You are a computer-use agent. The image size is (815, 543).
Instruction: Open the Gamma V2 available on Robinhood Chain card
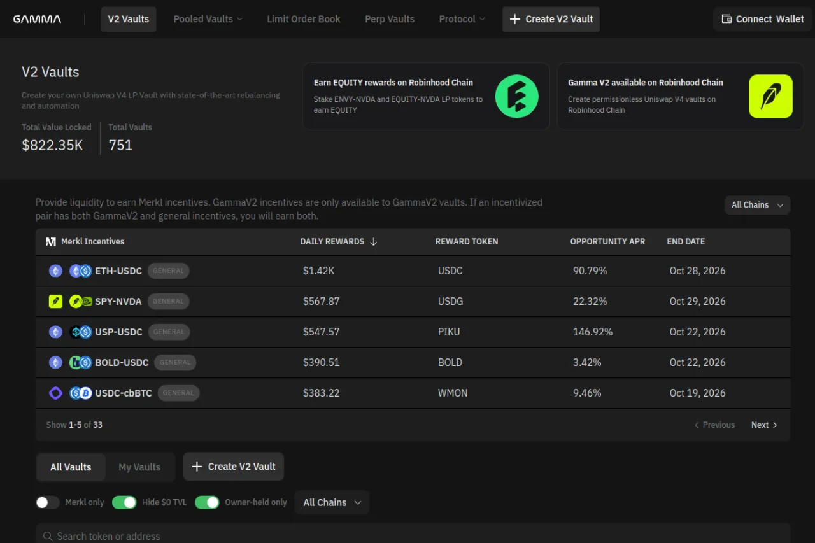tap(681, 96)
